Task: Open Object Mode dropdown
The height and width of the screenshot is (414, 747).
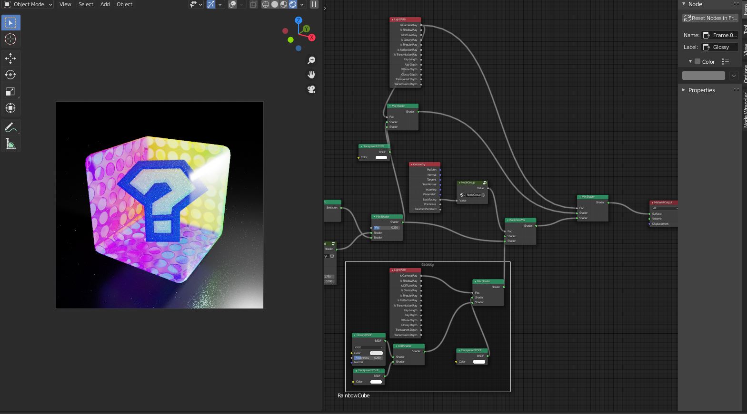Action: click(x=28, y=4)
